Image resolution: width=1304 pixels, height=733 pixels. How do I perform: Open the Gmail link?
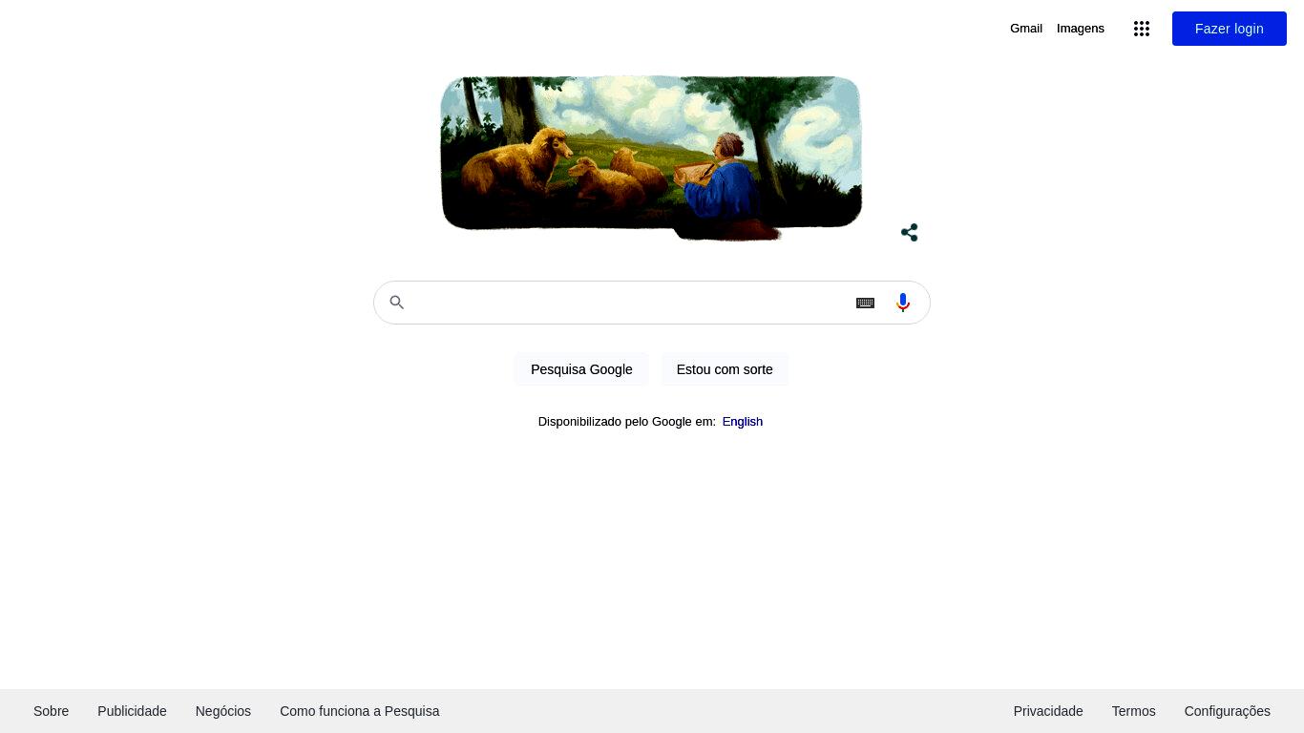coord(1026,29)
